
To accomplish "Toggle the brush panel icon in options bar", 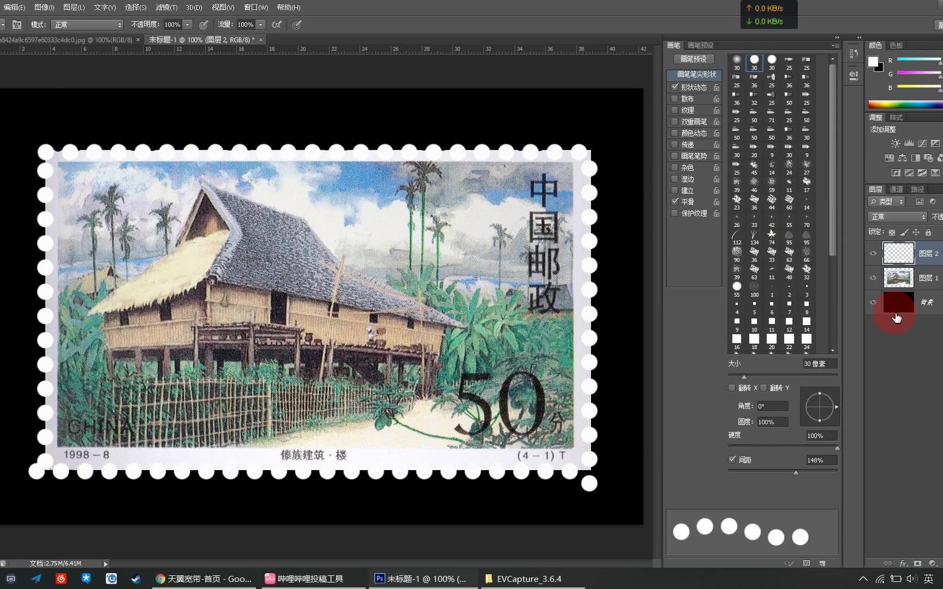I will [17, 25].
